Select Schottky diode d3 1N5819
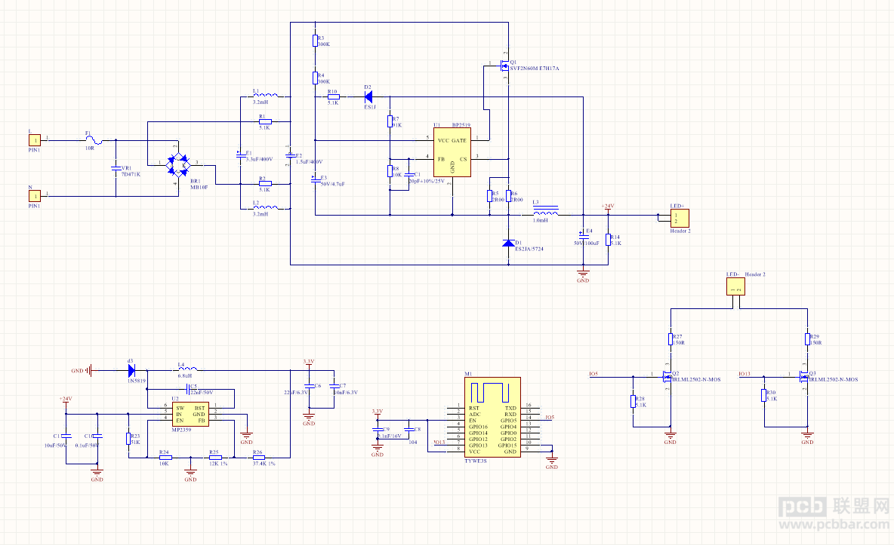 pyautogui.click(x=131, y=371)
